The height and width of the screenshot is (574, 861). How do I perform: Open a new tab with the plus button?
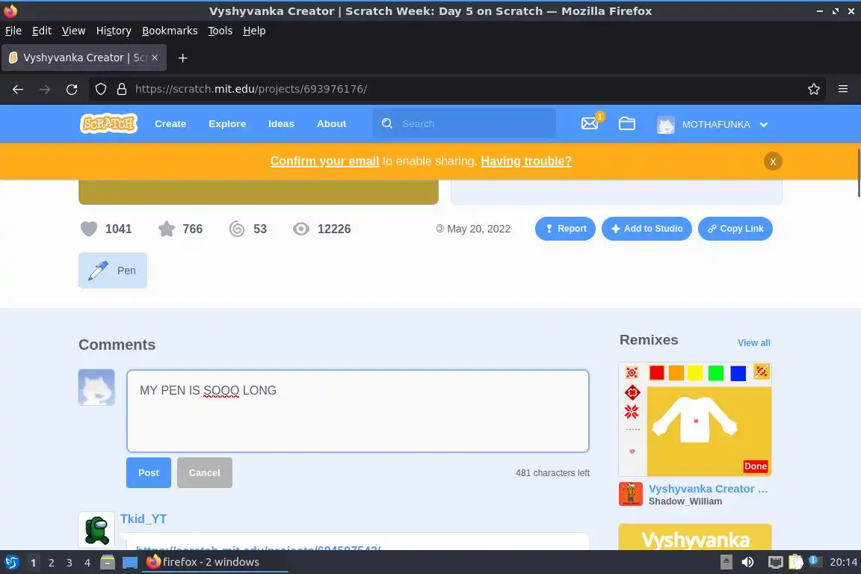click(x=183, y=58)
